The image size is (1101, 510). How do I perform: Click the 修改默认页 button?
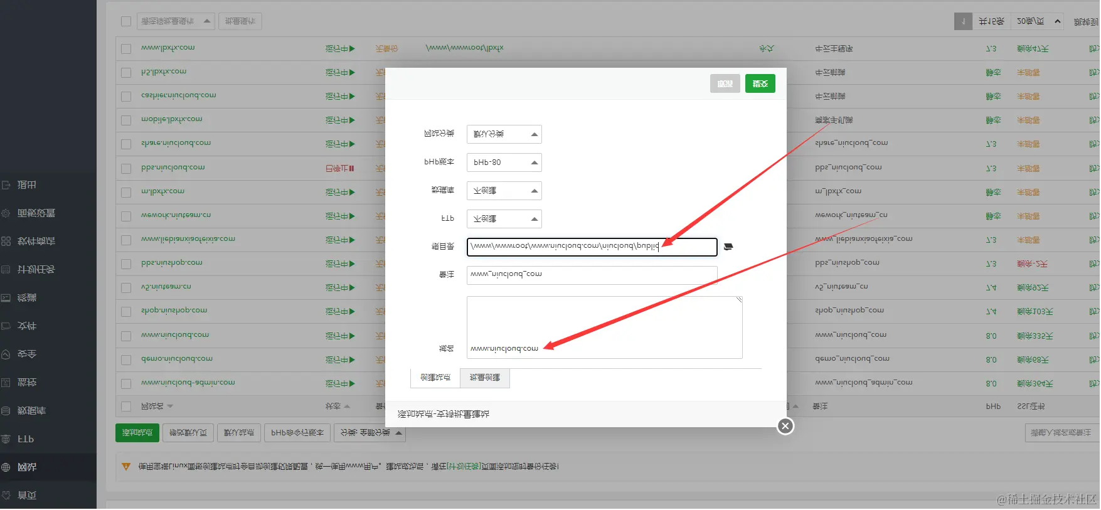click(188, 433)
